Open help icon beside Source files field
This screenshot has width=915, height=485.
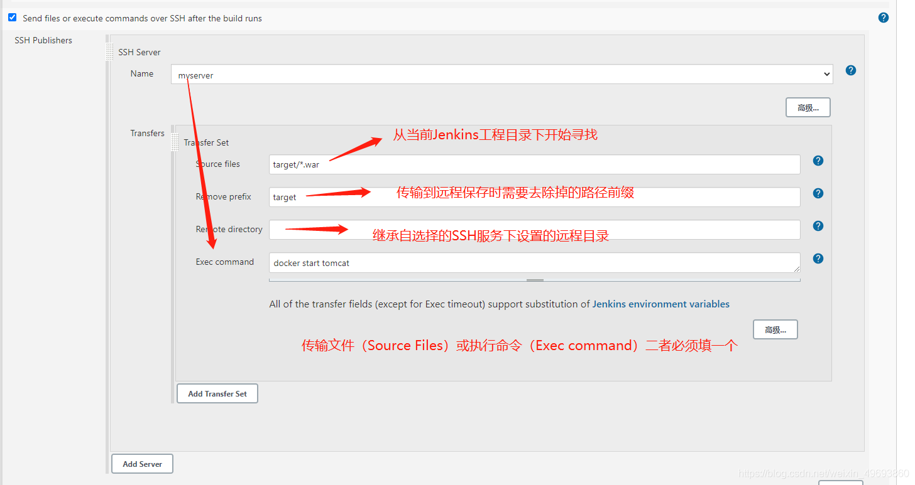tap(818, 161)
